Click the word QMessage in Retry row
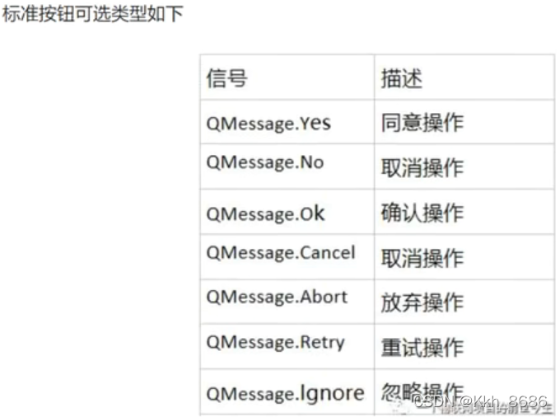 pos(251,342)
